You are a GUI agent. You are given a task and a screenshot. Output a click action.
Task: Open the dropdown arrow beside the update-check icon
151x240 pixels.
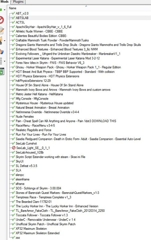click(4, 41)
